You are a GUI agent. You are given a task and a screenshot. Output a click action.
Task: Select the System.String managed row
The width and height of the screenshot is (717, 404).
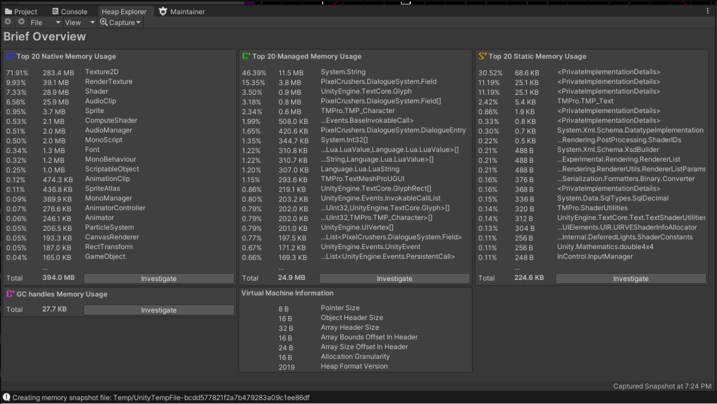point(356,72)
